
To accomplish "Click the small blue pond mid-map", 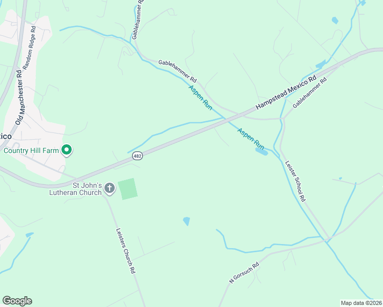I will pyautogui.click(x=186, y=221).
